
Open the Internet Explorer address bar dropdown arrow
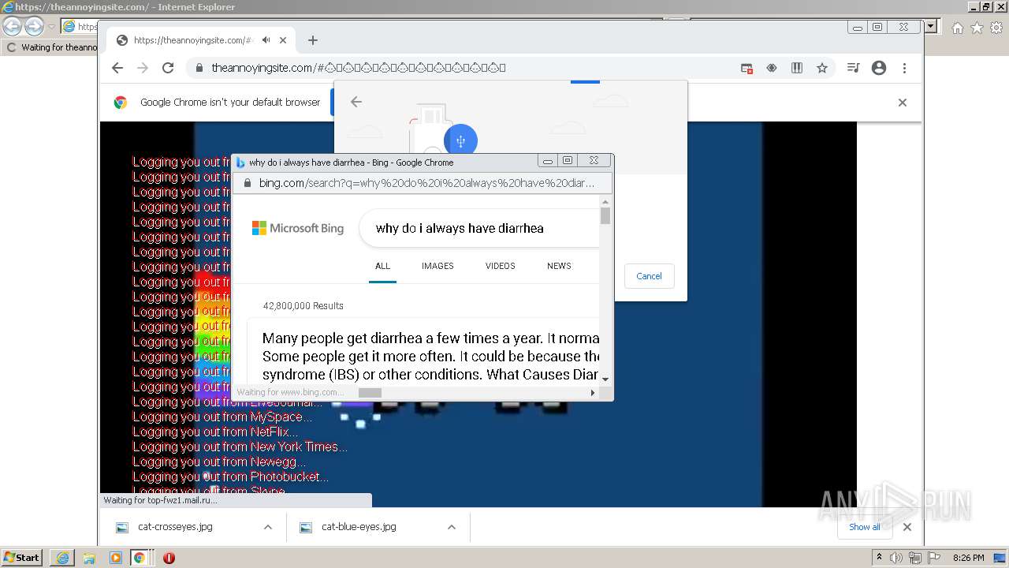[x=931, y=26]
